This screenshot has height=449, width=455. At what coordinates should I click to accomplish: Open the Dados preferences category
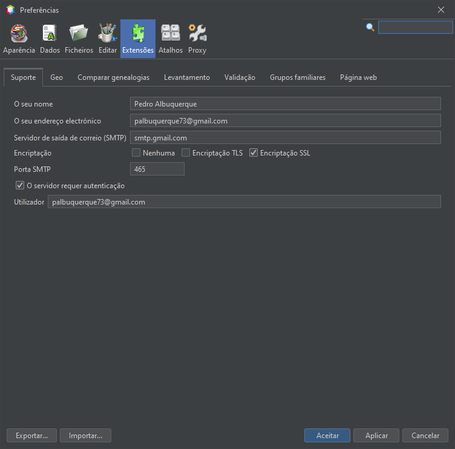point(50,39)
